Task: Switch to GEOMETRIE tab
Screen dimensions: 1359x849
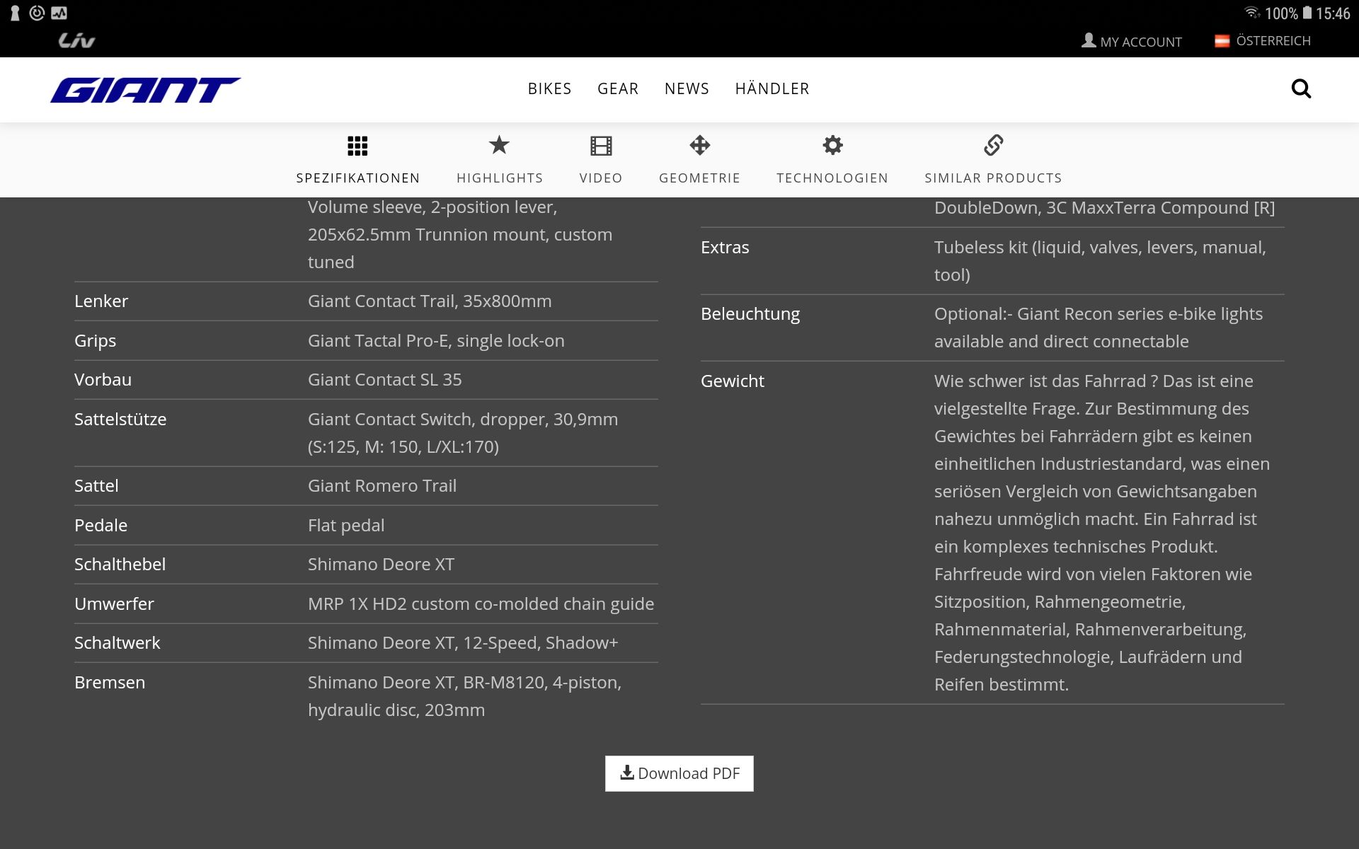Action: pyautogui.click(x=699, y=178)
